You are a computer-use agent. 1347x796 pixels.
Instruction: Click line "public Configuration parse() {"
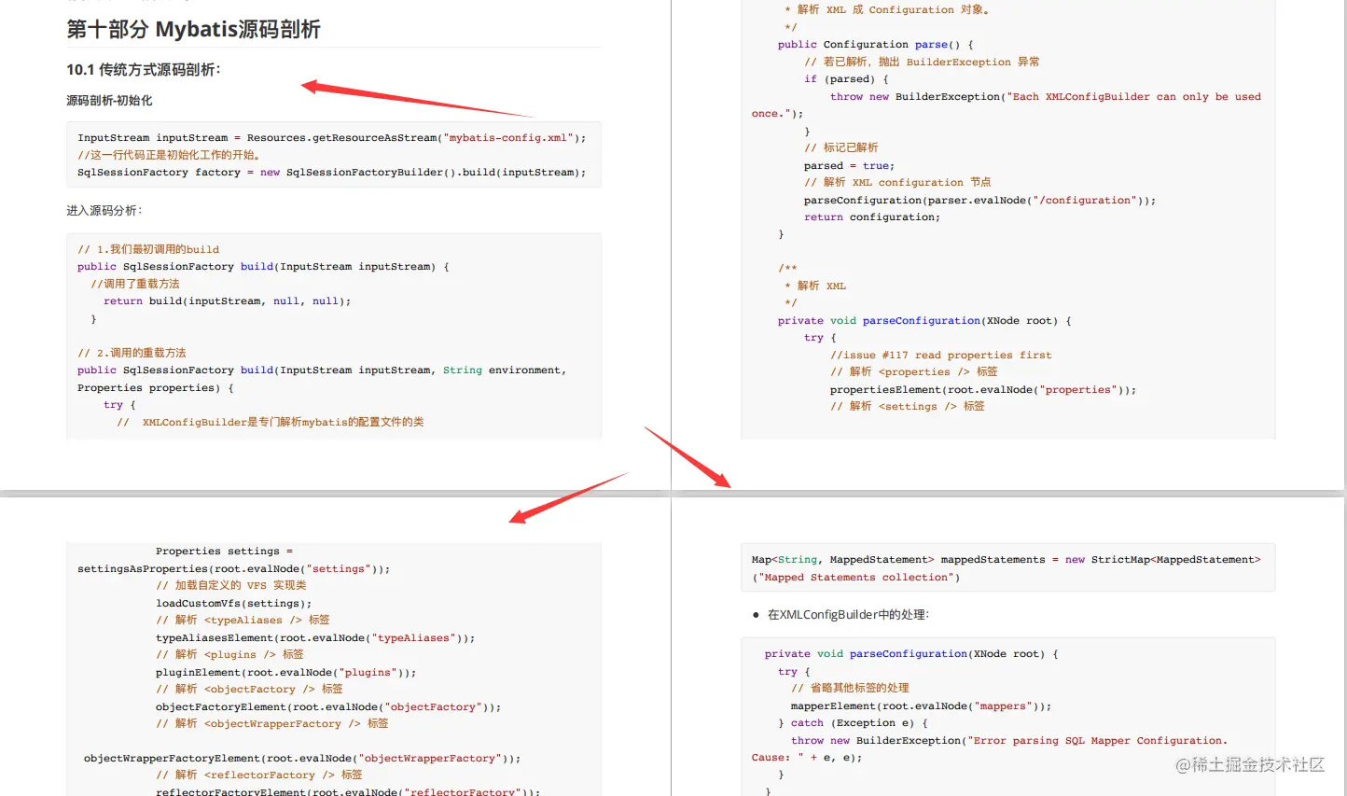[876, 45]
